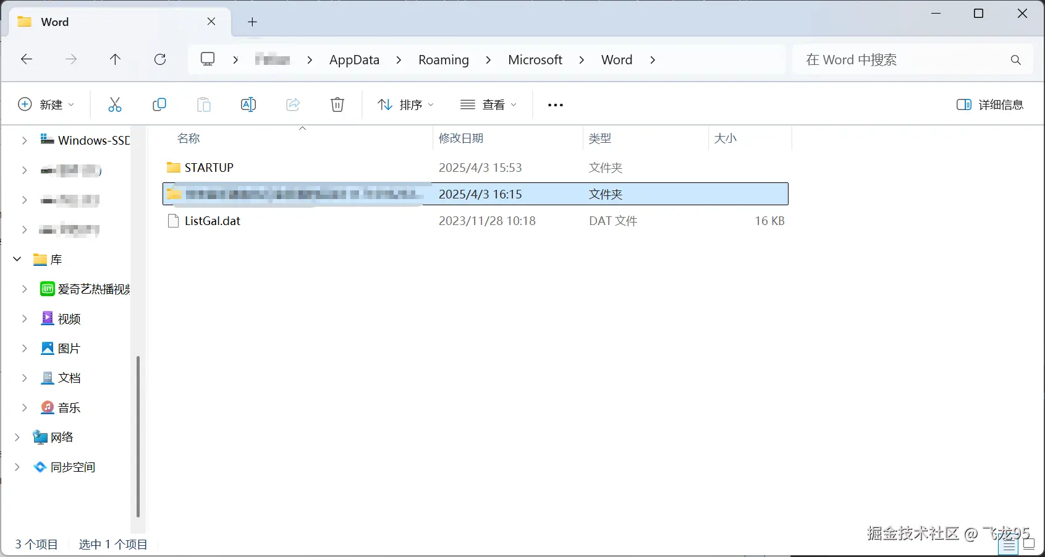Select 视频 in the navigation pane

(x=69, y=319)
